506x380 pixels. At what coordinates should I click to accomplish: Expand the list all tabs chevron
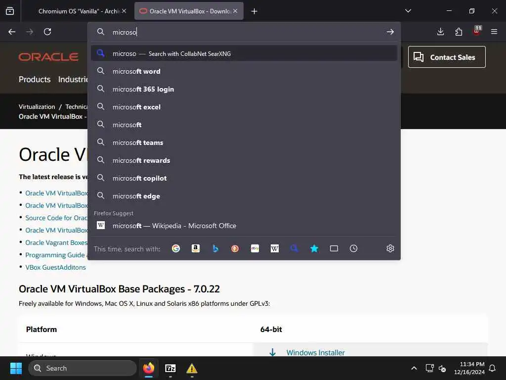(408, 11)
